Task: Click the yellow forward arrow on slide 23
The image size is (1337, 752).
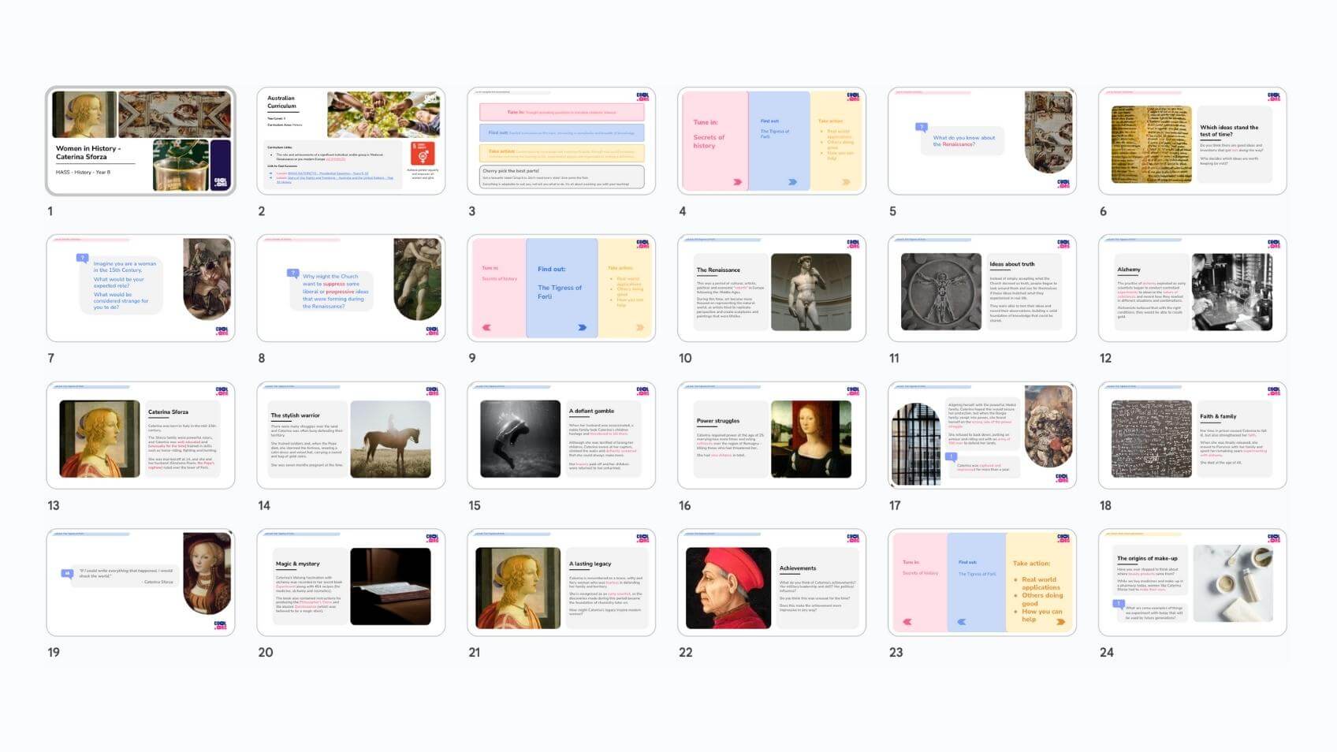Action: (x=1060, y=622)
